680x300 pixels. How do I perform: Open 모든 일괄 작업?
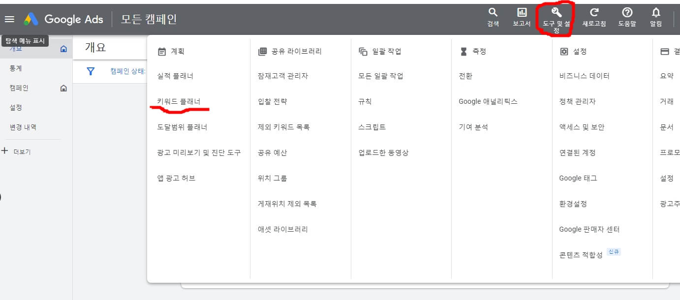pyautogui.click(x=381, y=76)
